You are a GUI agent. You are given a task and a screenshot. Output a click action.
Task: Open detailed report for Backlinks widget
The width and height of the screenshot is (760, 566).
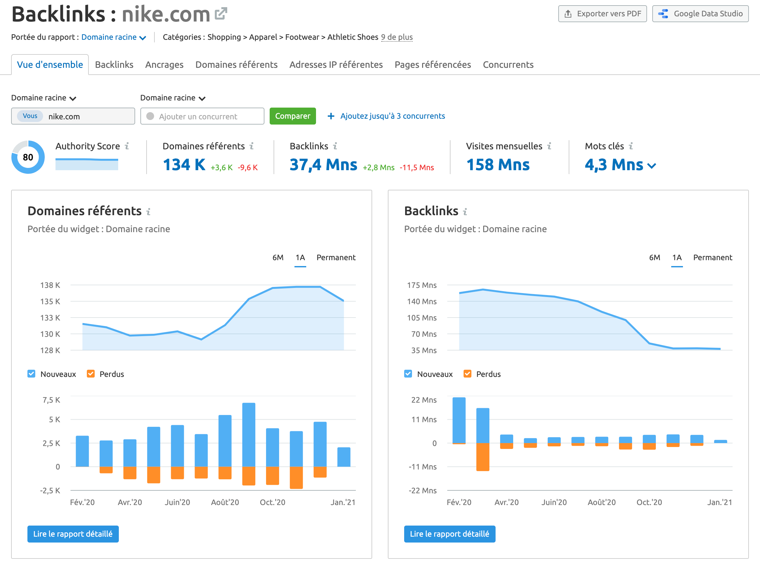tap(450, 533)
